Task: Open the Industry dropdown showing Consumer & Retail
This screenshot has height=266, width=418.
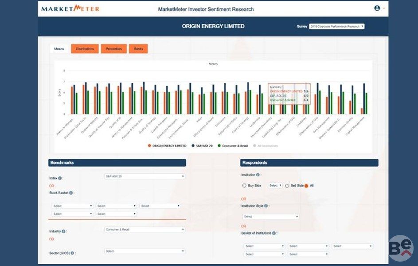Action: click(145, 230)
